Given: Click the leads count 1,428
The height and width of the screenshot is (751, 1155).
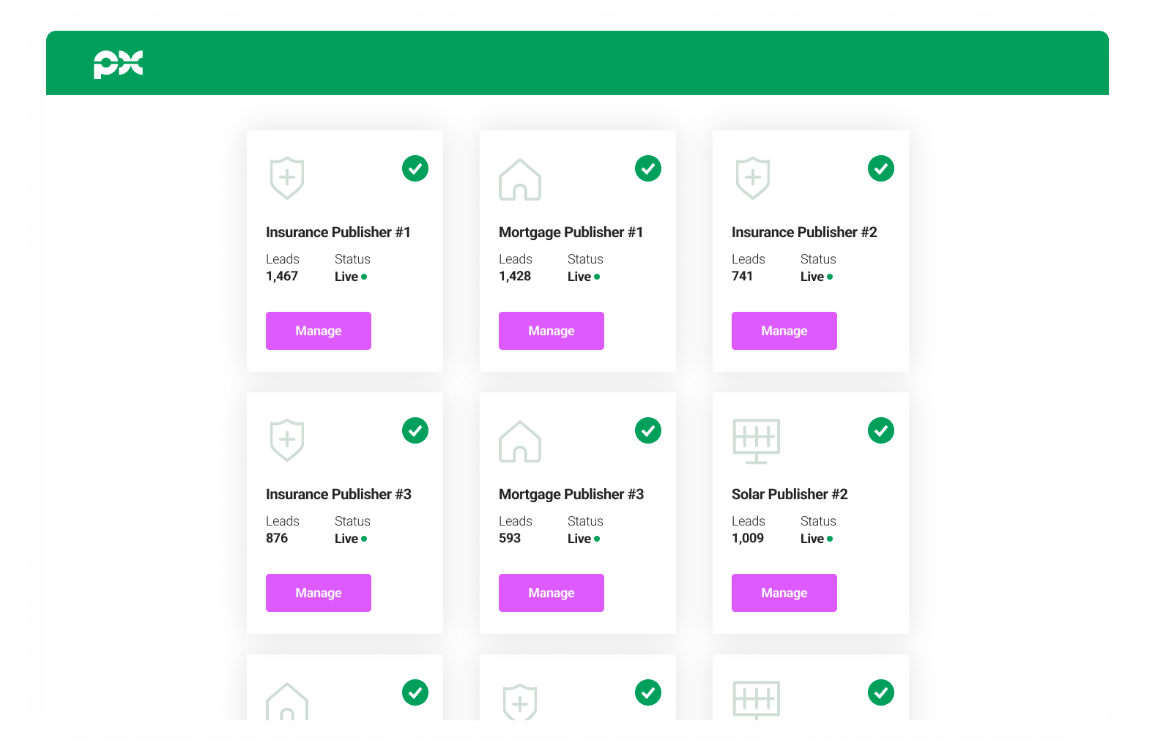Looking at the screenshot, I should (515, 276).
